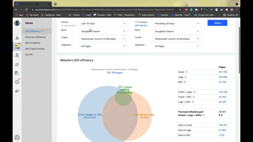Open the most effective part 18 261 value
Image resolution: width=253 pixels, height=142 pixels.
(222, 112)
